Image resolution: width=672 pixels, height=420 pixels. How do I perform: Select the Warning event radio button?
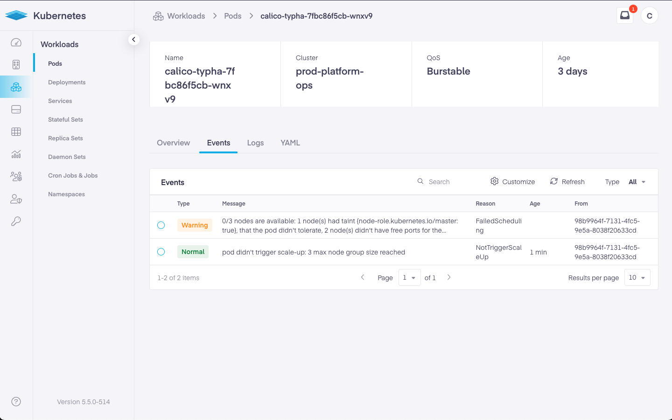(161, 225)
